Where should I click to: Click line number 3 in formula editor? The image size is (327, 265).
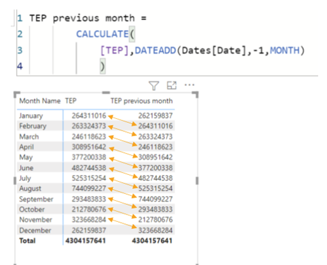pyautogui.click(x=20, y=51)
